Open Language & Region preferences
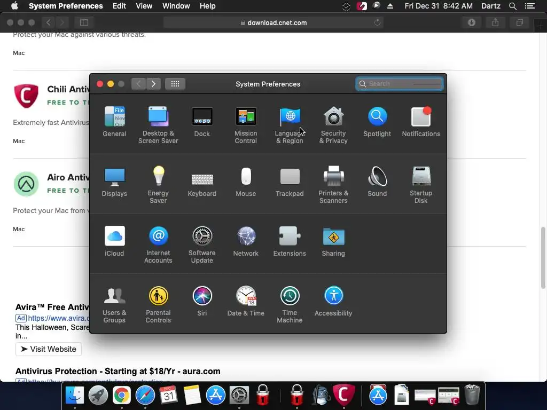Viewport: 547px width, 410px height. [290, 124]
